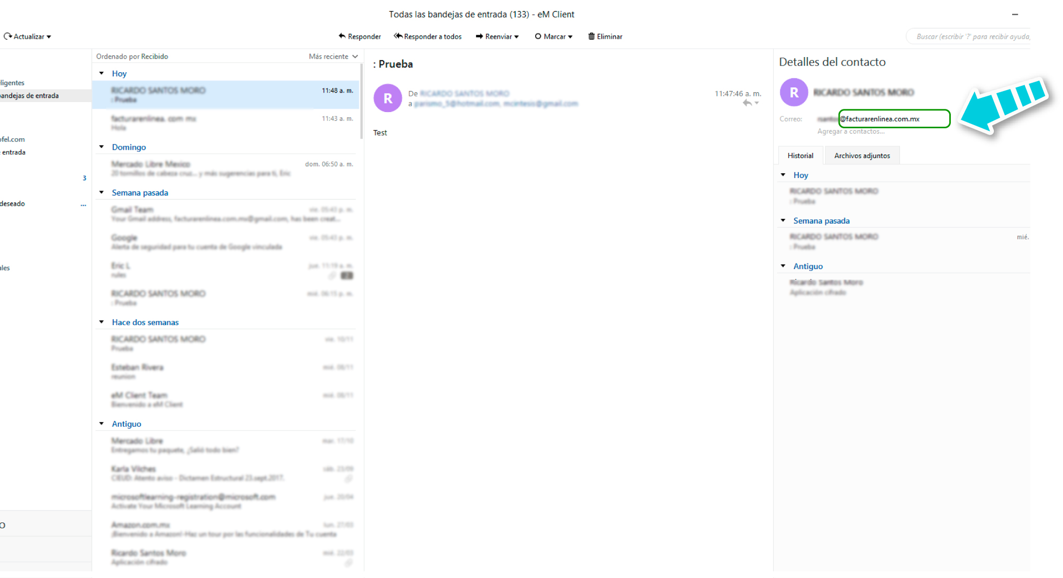Viewport: 1063px width, 578px height.
Task: Click the attachment icon on Eric L message
Action: 332,275
